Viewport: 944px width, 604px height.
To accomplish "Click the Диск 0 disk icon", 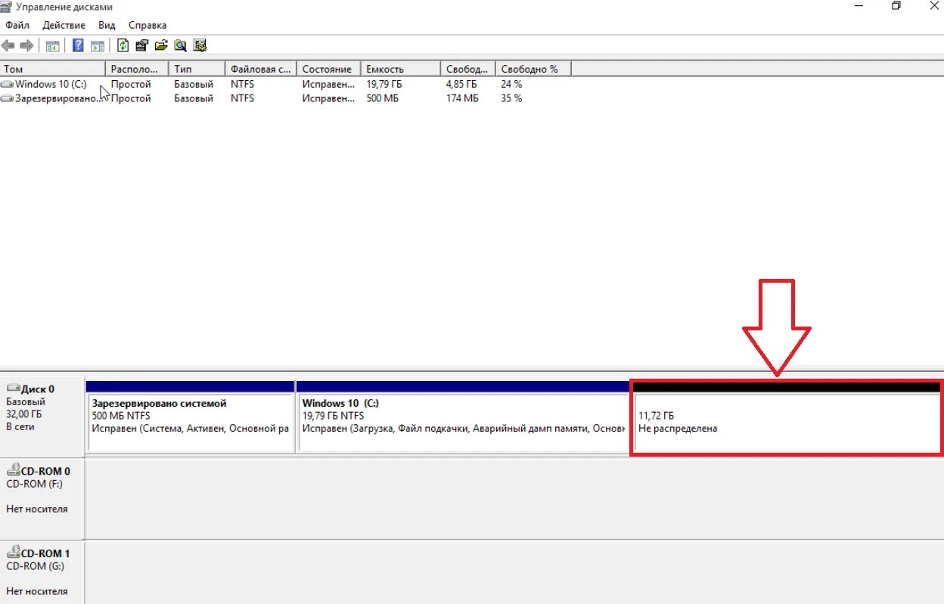I will [x=13, y=389].
